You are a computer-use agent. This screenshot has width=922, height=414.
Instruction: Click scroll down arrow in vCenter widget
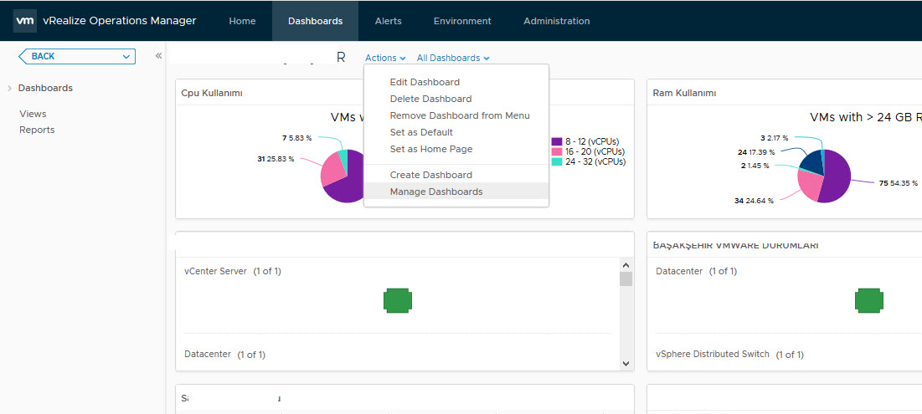point(626,363)
